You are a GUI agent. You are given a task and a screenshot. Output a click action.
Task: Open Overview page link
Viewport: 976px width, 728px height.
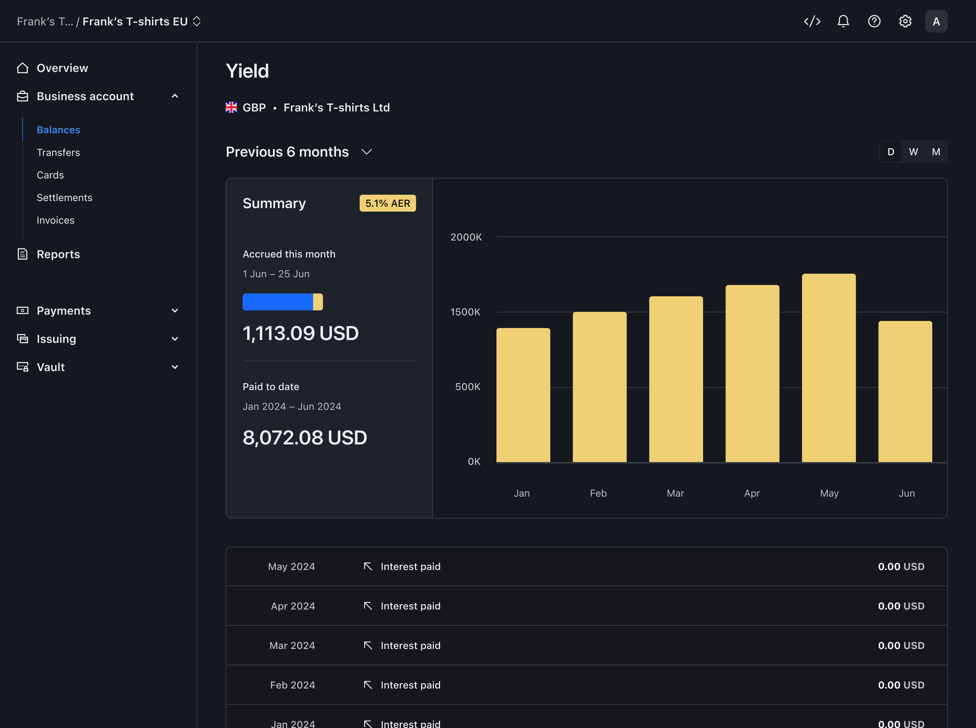(62, 68)
